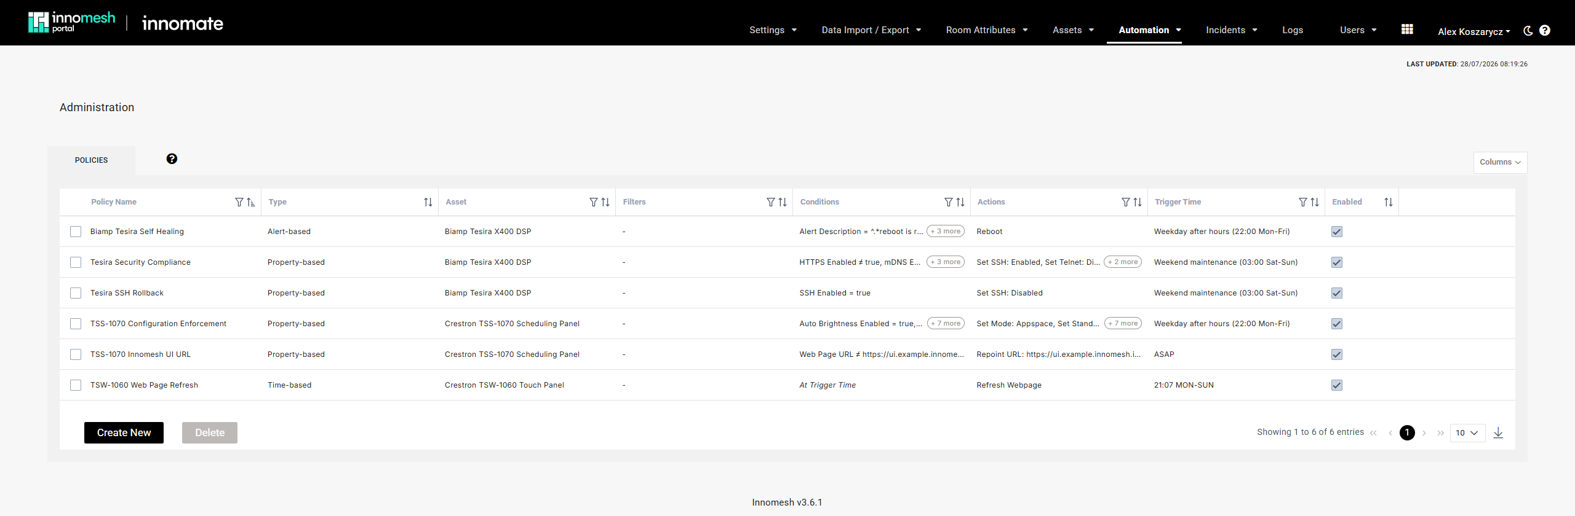Viewport: 1575px width, 516px height.
Task: Click the help icon beside Policies tab
Action: pyautogui.click(x=172, y=159)
